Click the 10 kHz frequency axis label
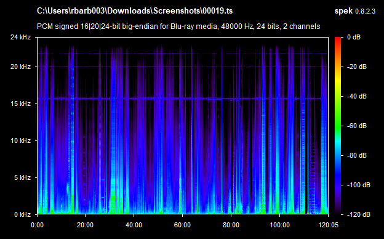 tap(20, 140)
